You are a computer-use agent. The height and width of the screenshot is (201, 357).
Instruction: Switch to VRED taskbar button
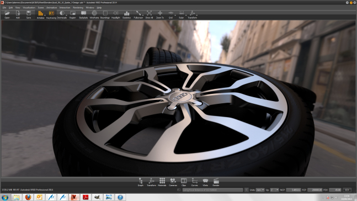coord(74,197)
